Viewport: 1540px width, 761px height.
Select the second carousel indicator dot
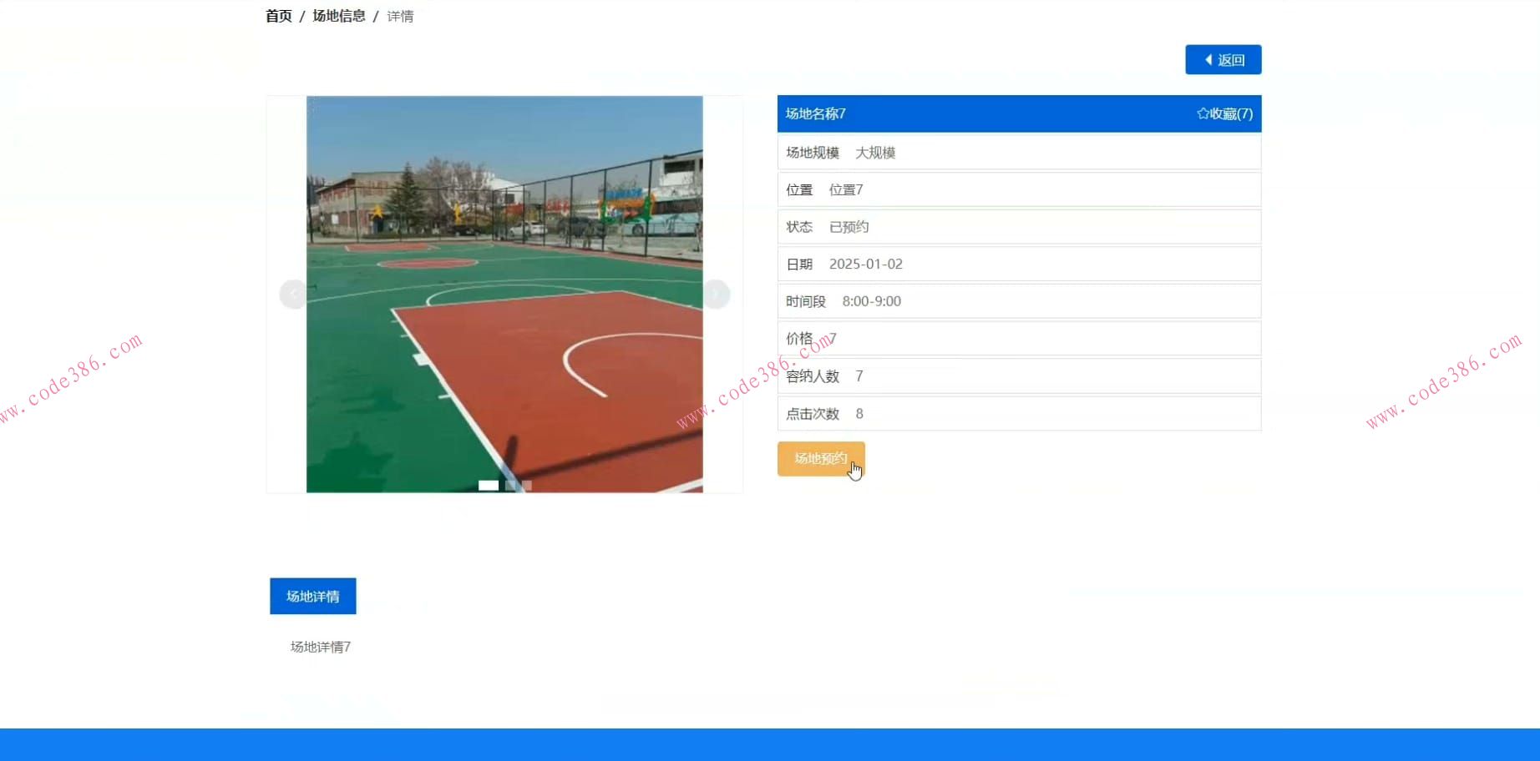(x=509, y=484)
